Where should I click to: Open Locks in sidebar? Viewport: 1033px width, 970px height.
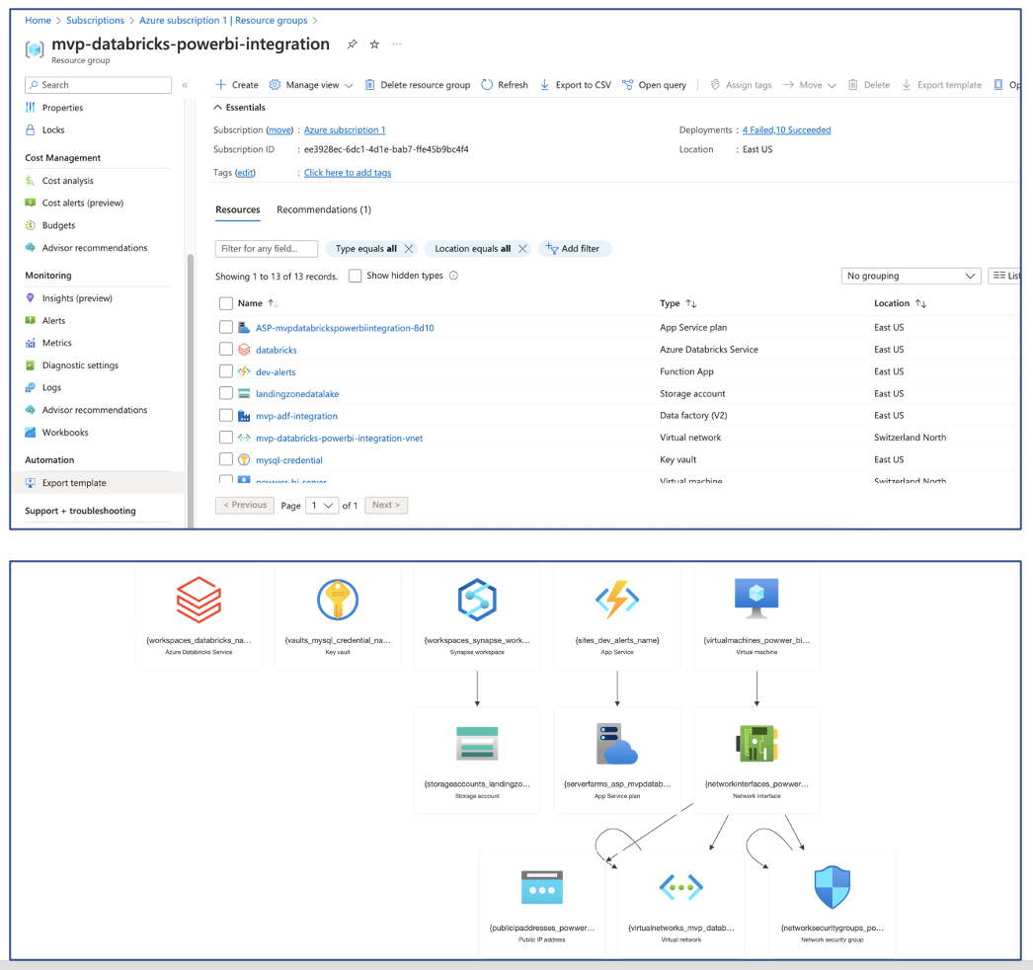click(x=52, y=129)
